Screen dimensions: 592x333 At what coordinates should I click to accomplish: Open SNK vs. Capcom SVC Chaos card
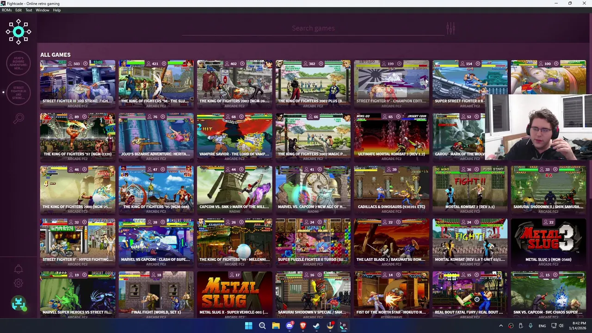click(549, 294)
